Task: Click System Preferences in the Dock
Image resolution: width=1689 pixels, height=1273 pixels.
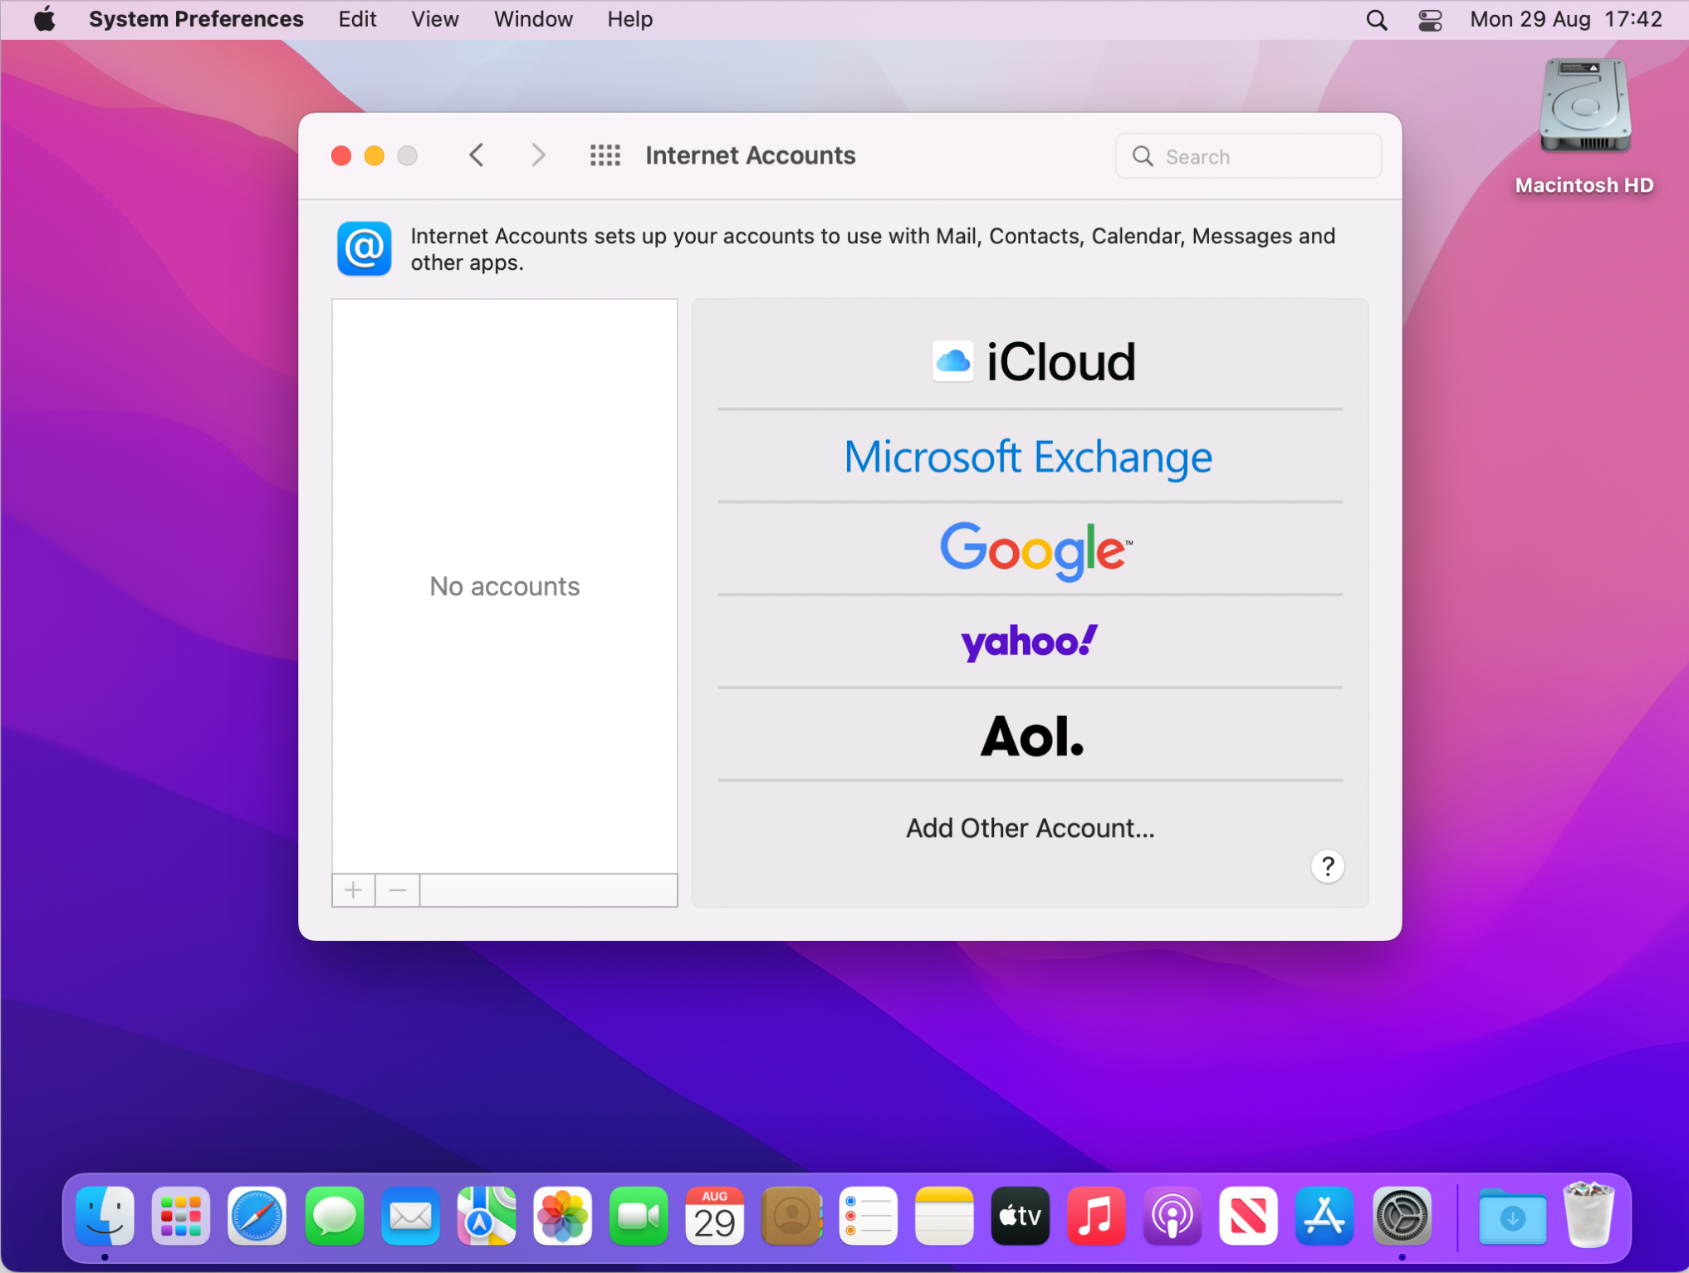Action: (1402, 1217)
